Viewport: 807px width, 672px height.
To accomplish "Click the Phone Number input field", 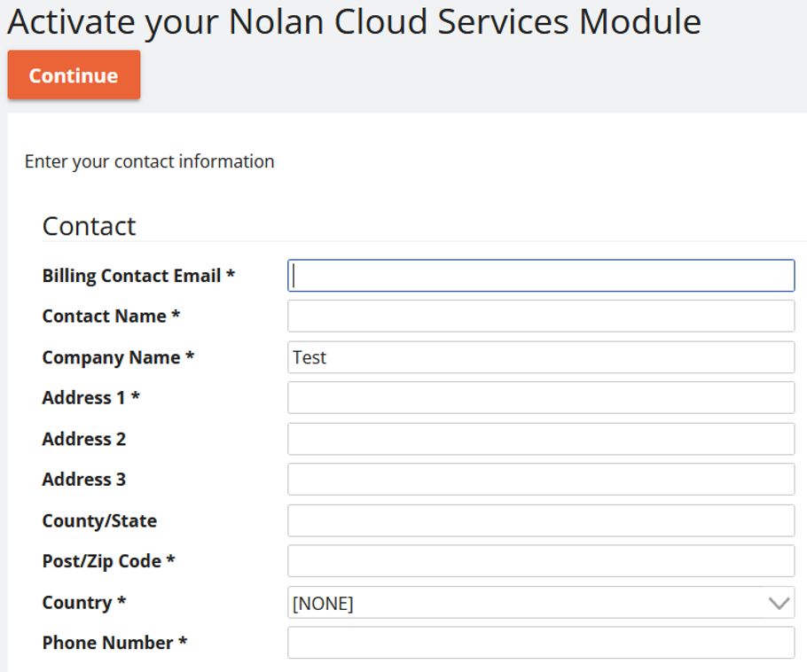I will pyautogui.click(x=541, y=643).
